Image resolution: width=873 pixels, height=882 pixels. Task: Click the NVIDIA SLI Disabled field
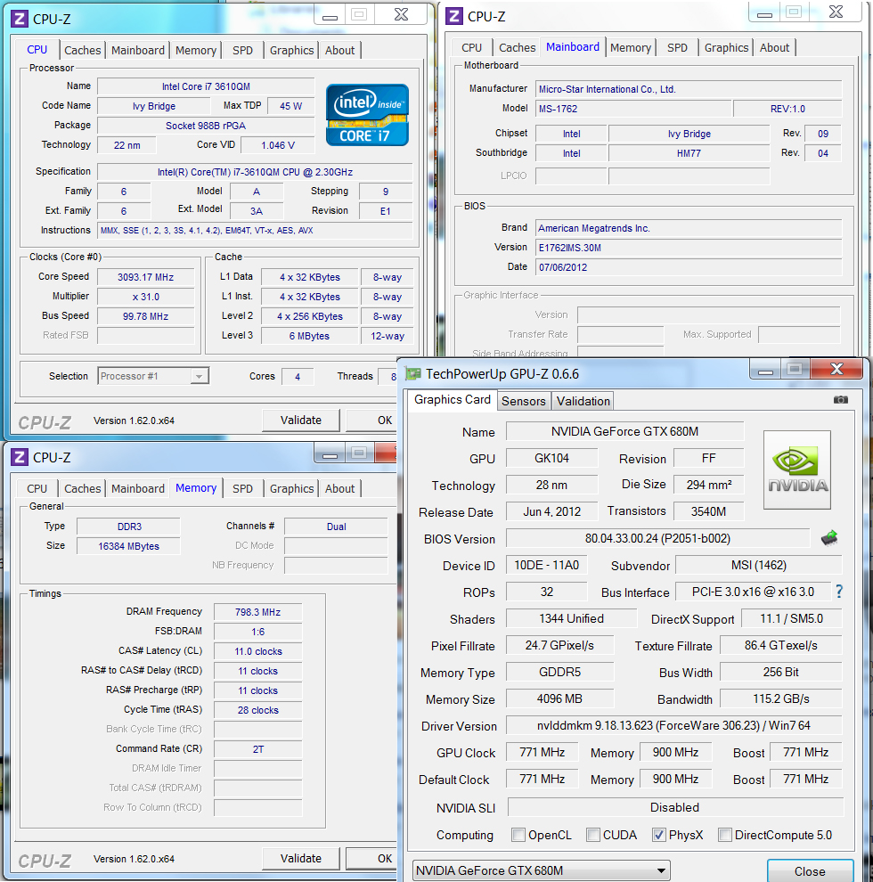point(675,807)
